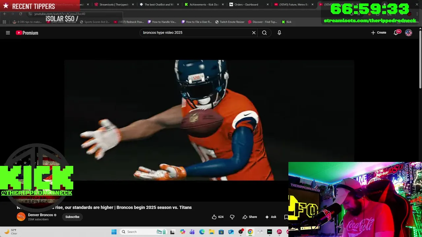
Task: Click the 226K subscribers text
Action: [x=38, y=220]
